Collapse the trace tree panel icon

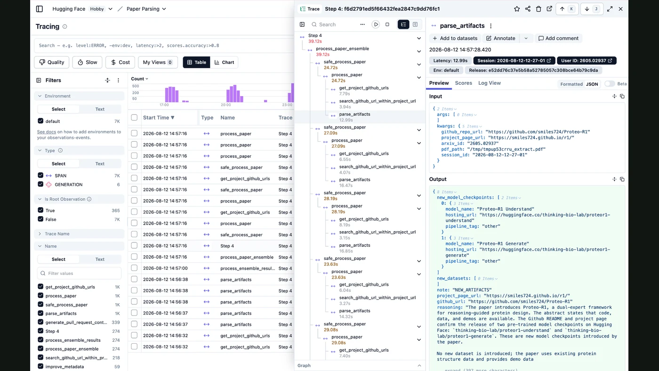[302, 24]
